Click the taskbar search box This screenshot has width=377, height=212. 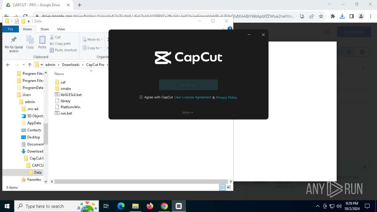(57, 206)
